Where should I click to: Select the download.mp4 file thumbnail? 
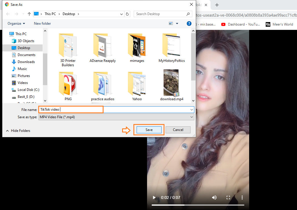pyautogui.click(x=171, y=83)
